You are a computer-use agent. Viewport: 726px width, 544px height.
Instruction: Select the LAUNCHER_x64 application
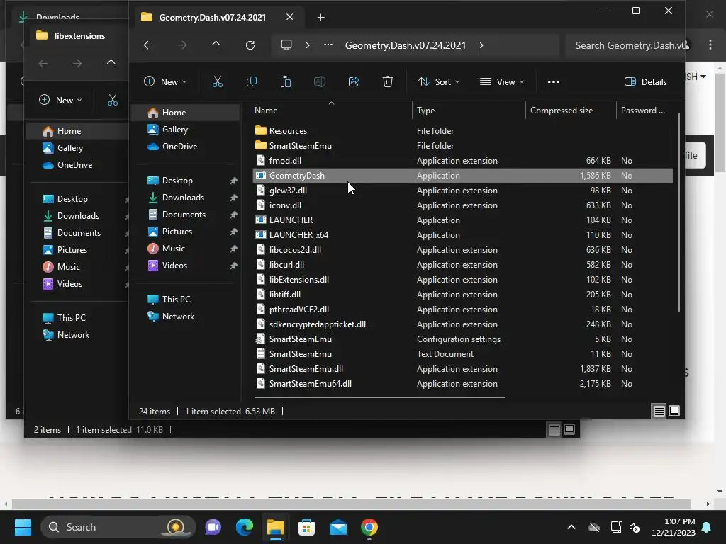coord(298,235)
